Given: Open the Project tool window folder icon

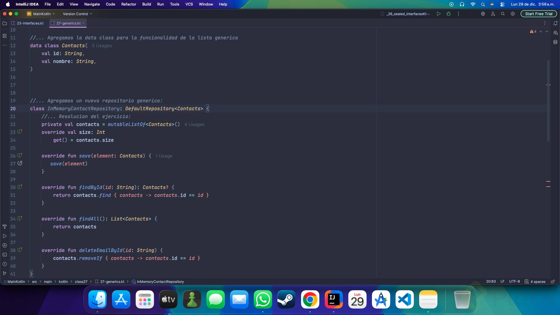Looking at the screenshot, I should [x=5, y=23].
